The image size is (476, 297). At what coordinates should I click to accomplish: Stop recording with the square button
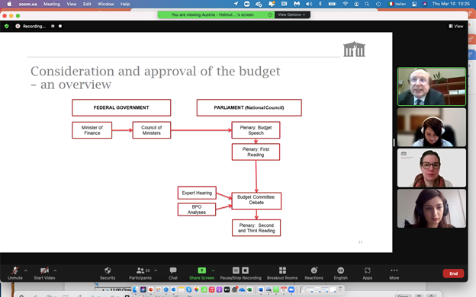tap(60, 26)
